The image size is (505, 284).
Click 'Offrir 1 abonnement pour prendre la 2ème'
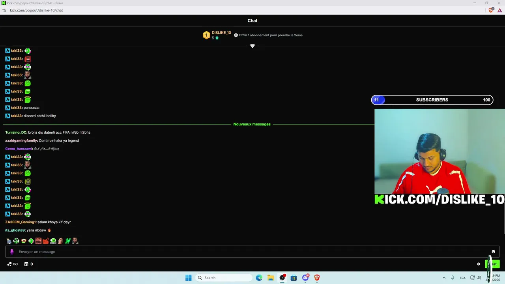coord(271,35)
